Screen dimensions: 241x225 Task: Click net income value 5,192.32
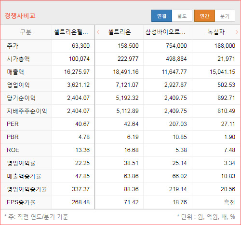[127, 98]
